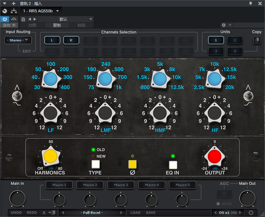Toggle the R channel selection
Screen dimensions: 265x217
pos(71,40)
